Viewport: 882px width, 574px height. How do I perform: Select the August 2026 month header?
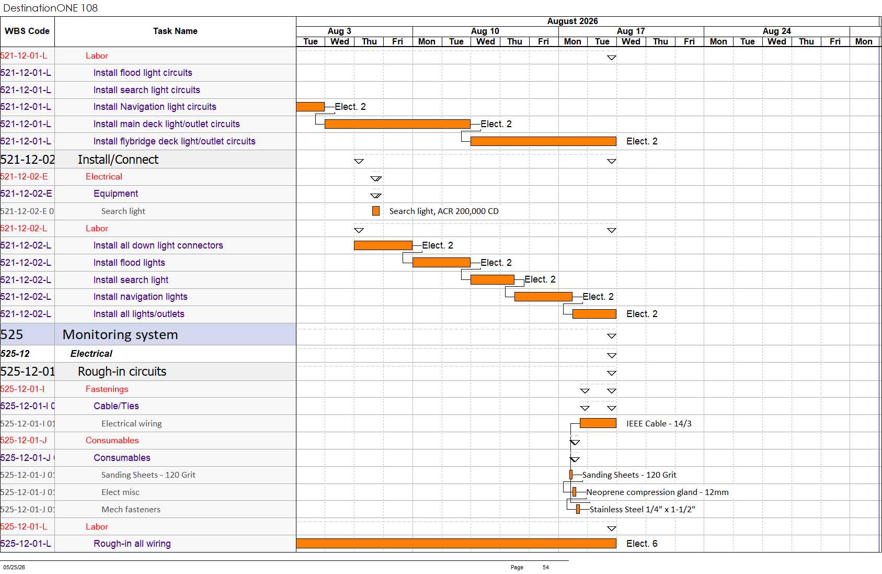(x=572, y=21)
